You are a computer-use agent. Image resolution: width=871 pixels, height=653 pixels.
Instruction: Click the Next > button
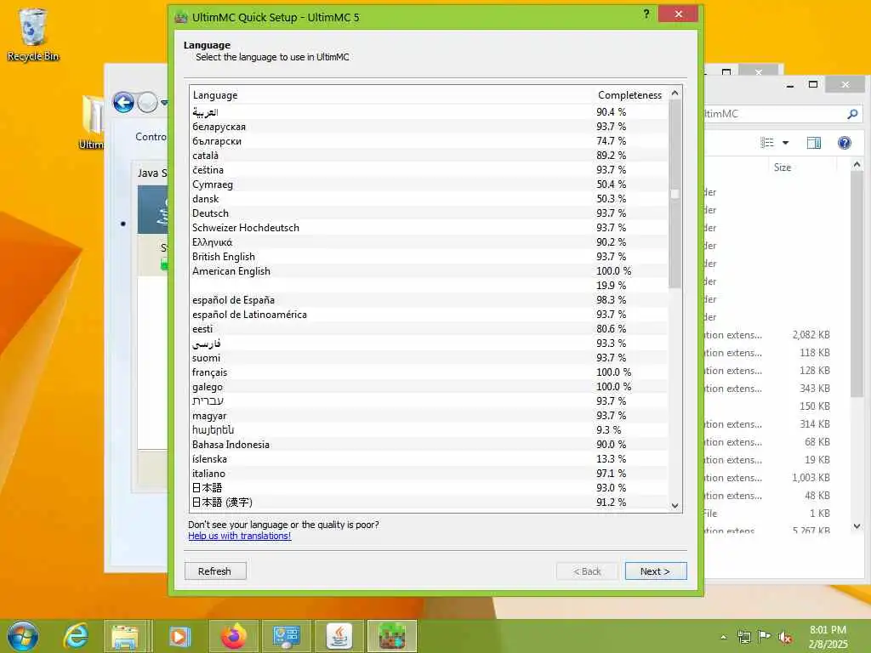656,571
